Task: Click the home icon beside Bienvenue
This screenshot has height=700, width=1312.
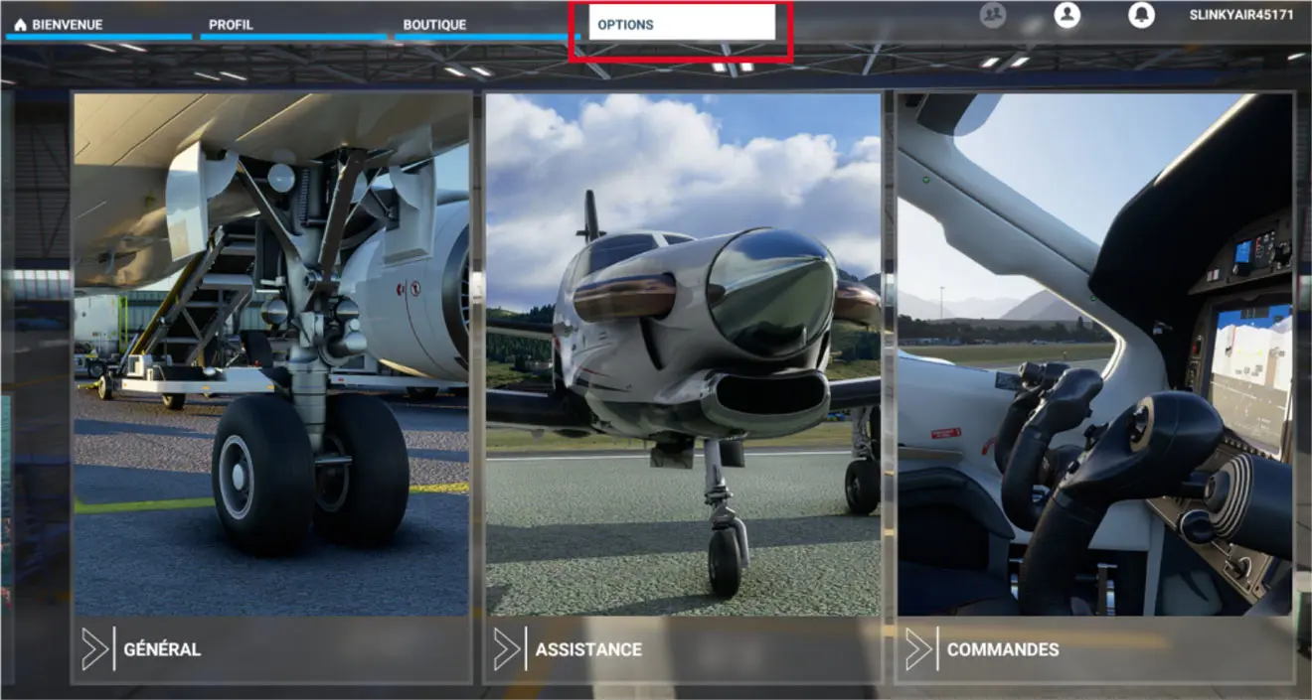Action: point(20,24)
